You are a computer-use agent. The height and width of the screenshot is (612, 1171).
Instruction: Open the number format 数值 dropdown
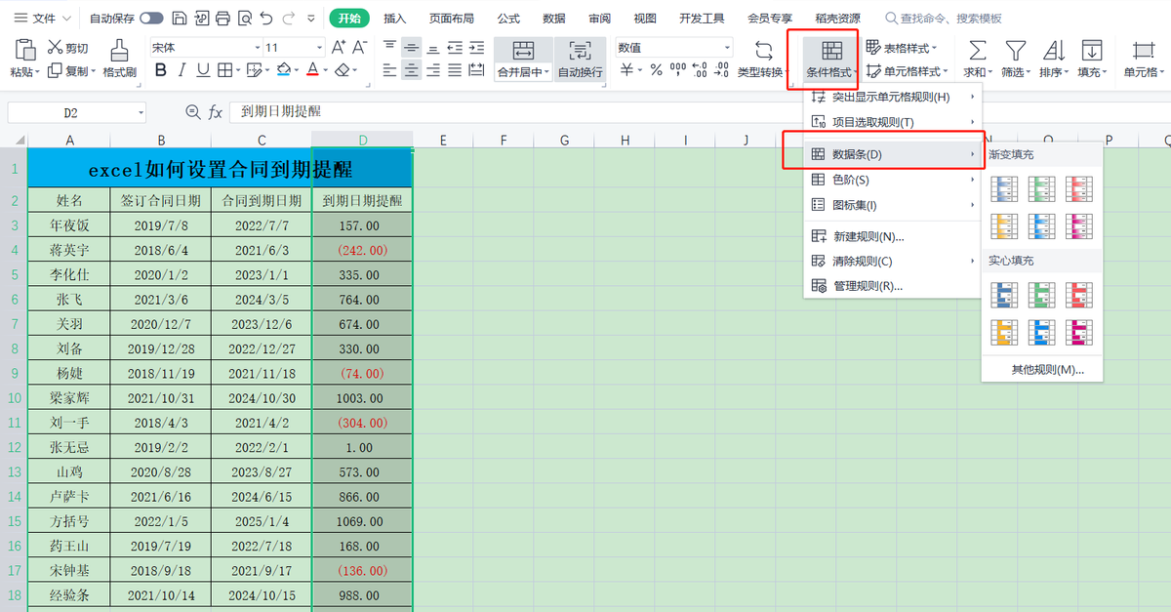coord(727,48)
